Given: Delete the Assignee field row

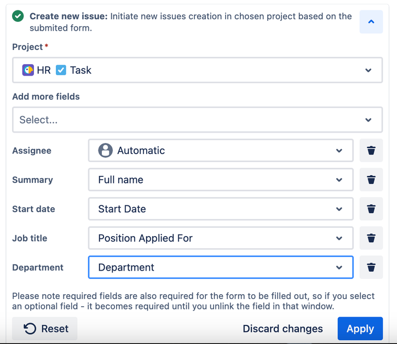Looking at the screenshot, I should point(371,151).
